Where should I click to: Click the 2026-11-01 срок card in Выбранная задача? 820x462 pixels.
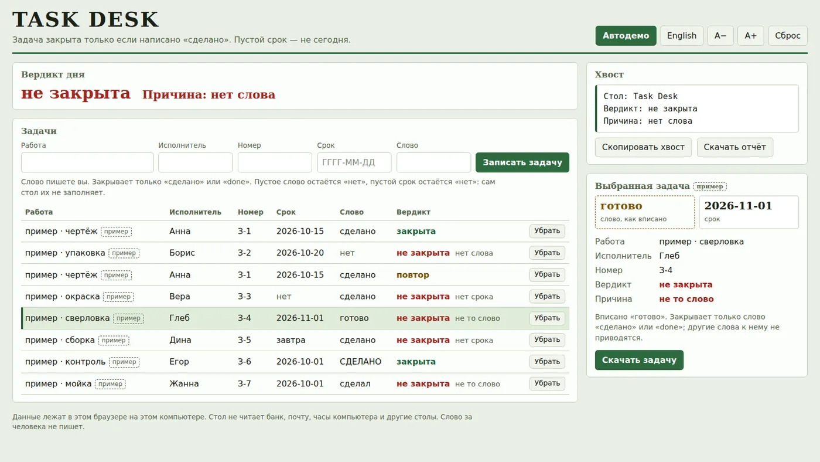point(749,212)
